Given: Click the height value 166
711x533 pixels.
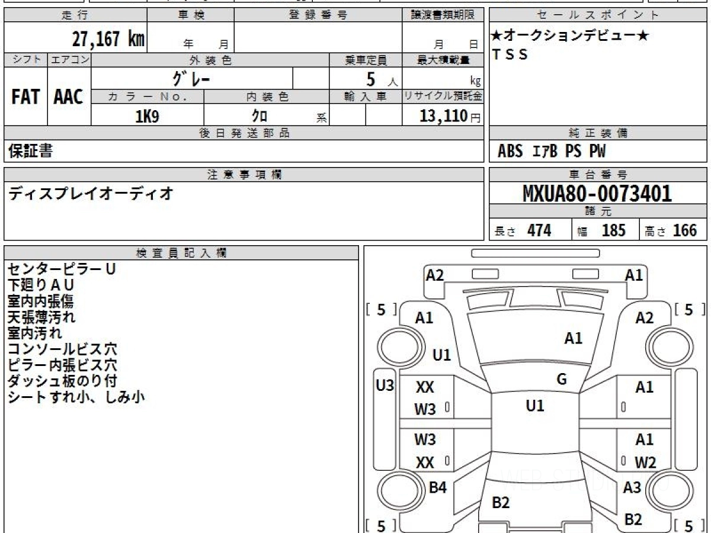Looking at the screenshot, I should [x=685, y=230].
